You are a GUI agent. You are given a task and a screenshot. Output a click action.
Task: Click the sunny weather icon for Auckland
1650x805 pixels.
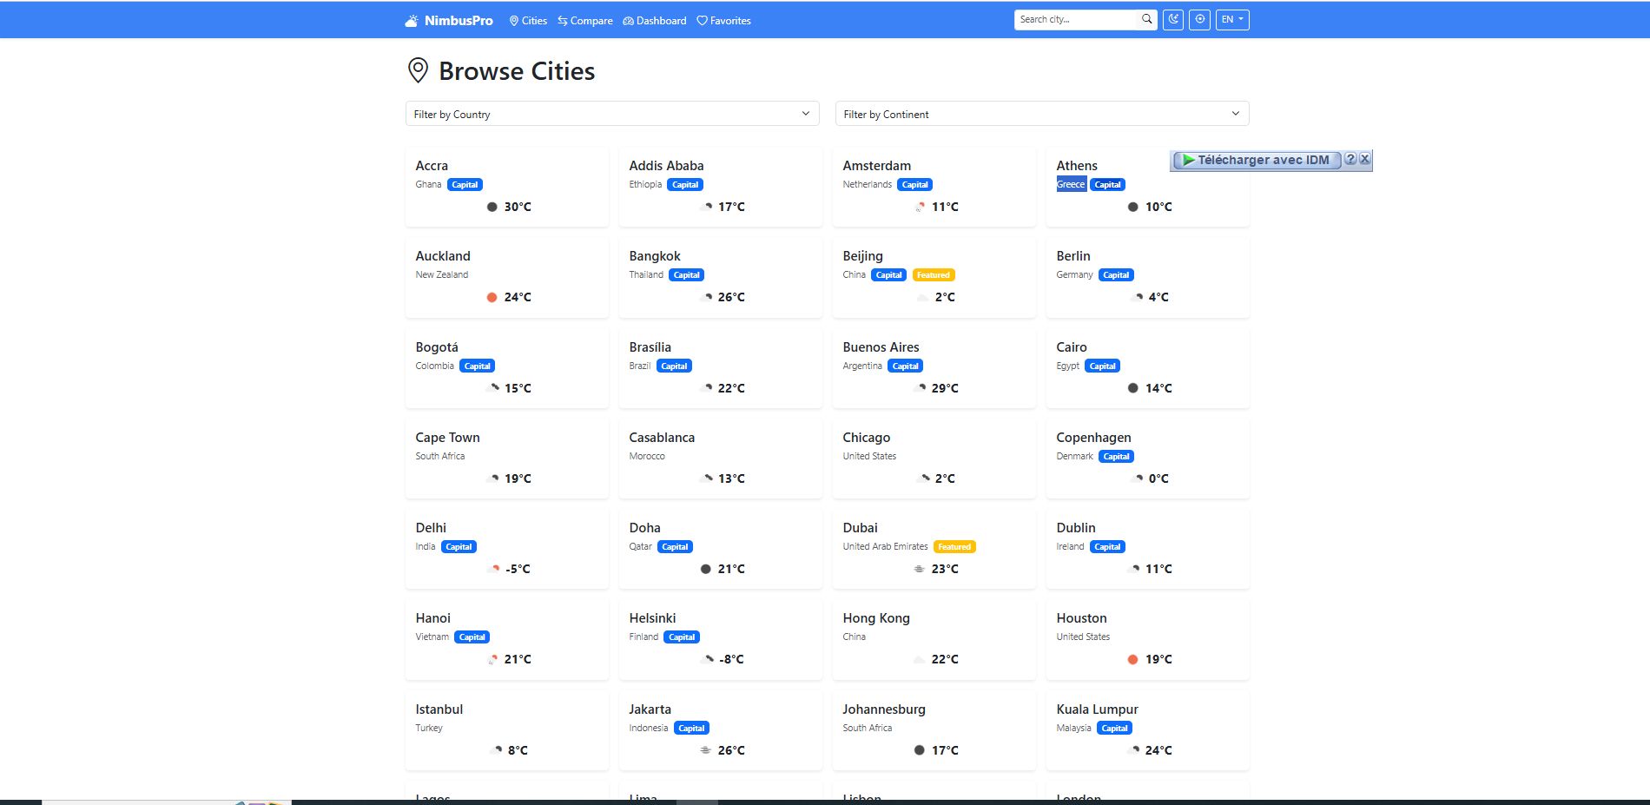(492, 297)
